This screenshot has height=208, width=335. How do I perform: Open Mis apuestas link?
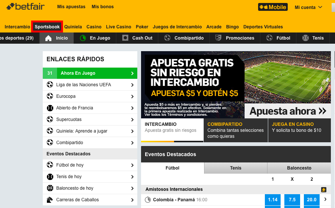tap(71, 7)
